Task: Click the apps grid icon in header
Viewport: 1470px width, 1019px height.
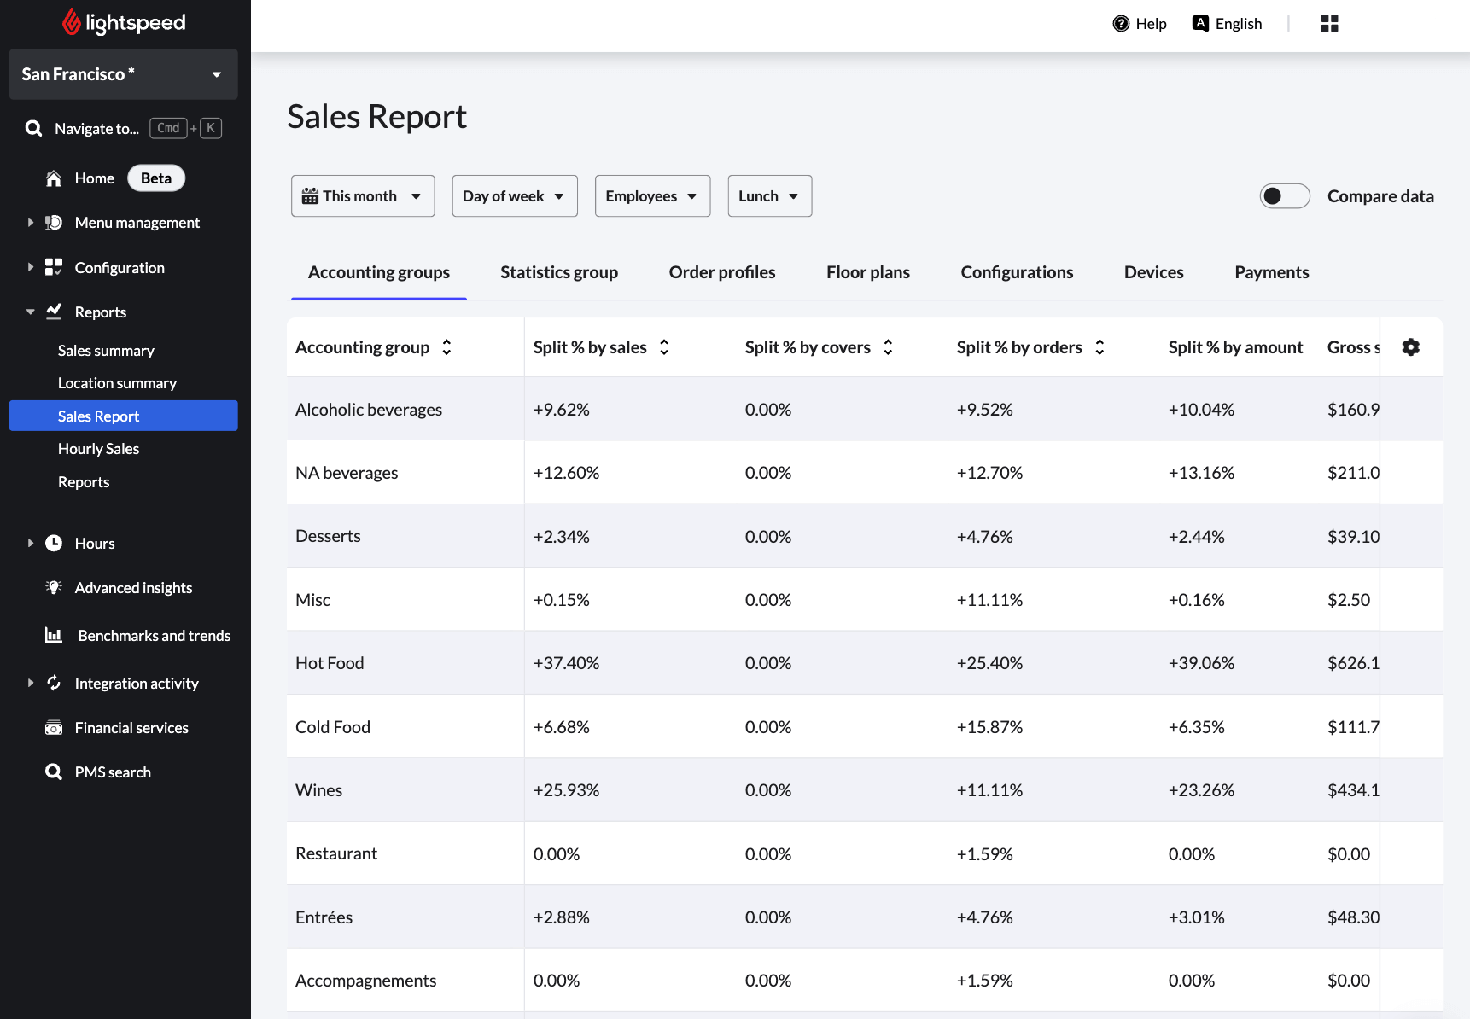Action: [1329, 24]
